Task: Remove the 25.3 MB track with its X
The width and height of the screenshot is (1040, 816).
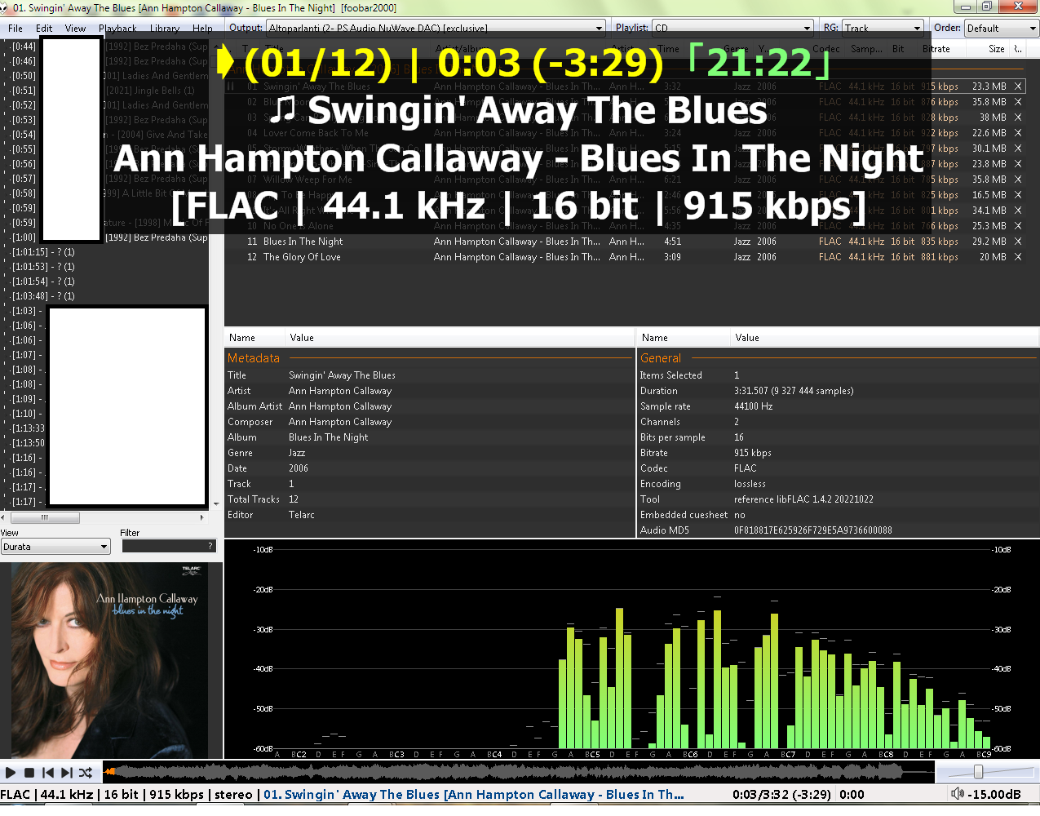Action: 1018,226
